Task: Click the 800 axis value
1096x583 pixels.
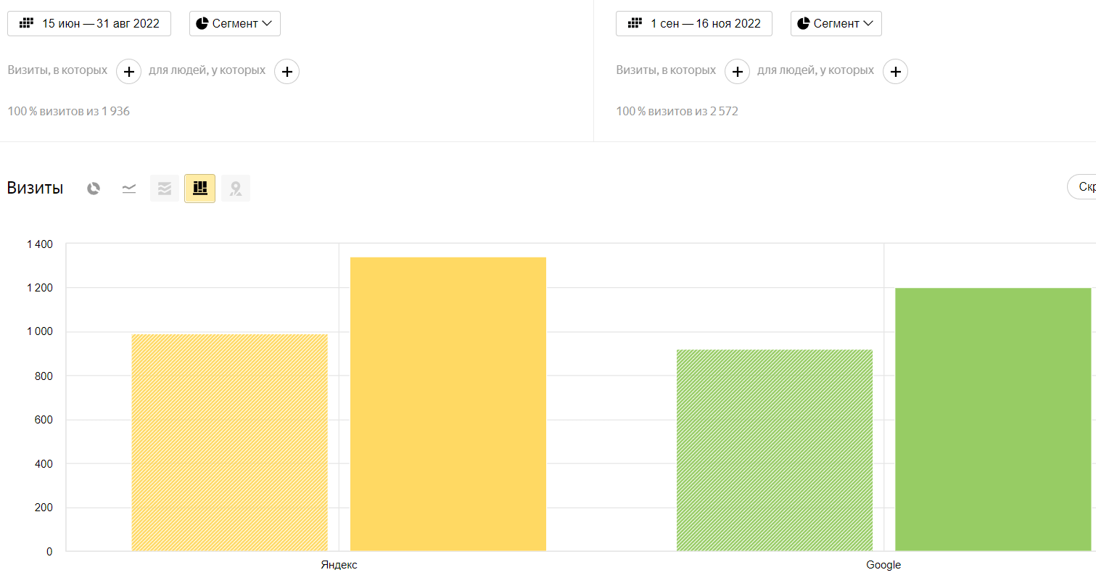Action: pyautogui.click(x=44, y=376)
